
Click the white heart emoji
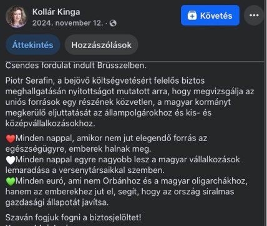click(11, 160)
